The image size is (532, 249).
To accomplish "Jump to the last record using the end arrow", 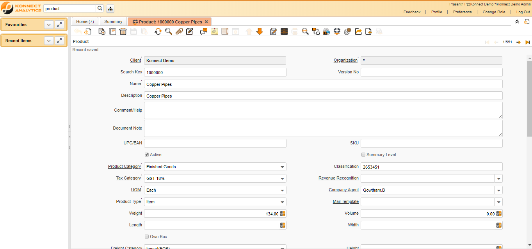I will [x=527, y=42].
